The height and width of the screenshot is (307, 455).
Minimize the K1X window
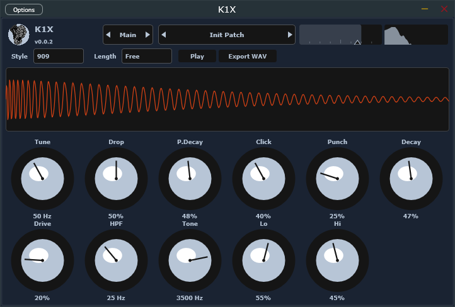pos(425,9)
